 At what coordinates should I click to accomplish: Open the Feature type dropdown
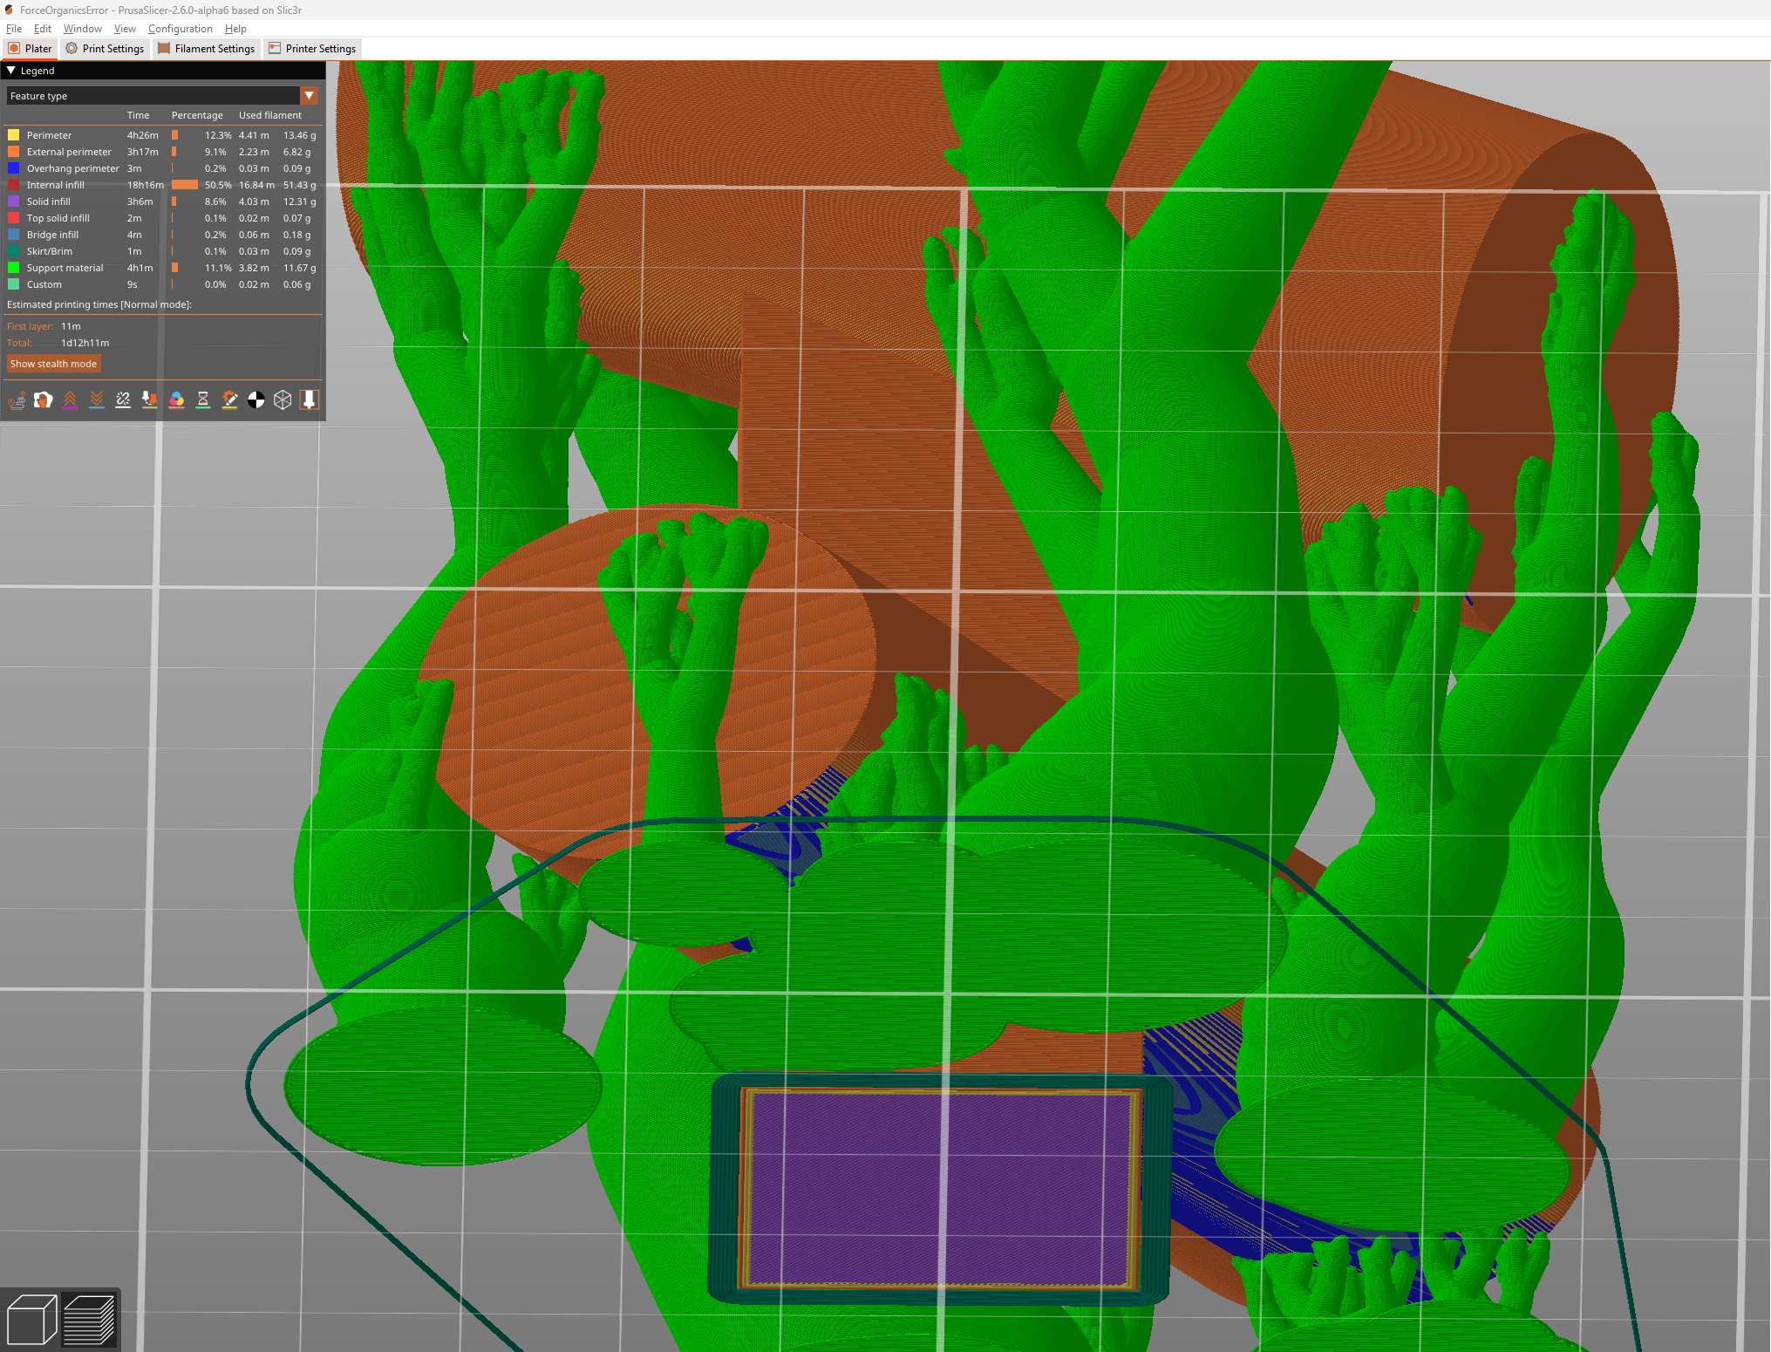pyautogui.click(x=310, y=96)
